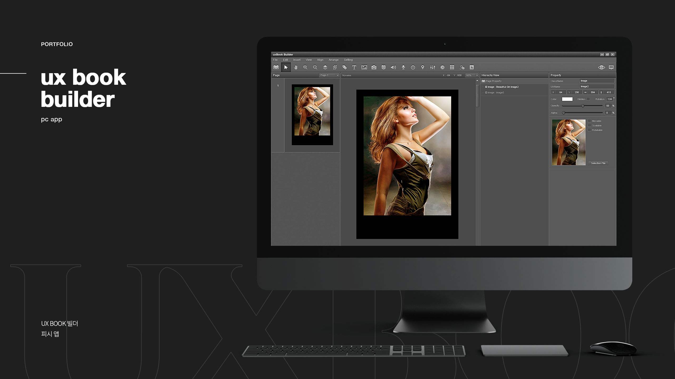675x379 pixels.
Task: Click the 3D cube grid icon
Action: point(335,67)
